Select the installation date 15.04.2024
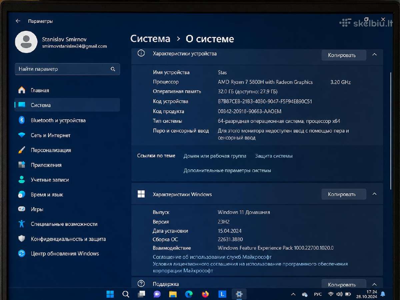 (230, 231)
